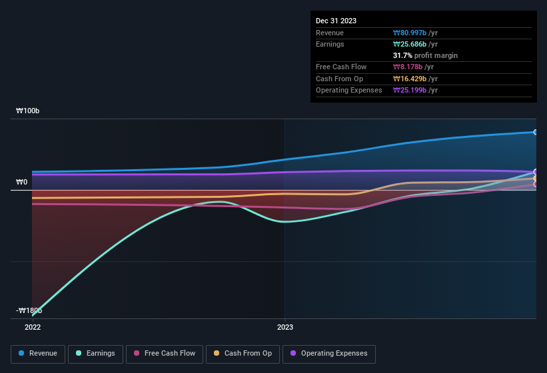The width and height of the screenshot is (547, 373).
Task: Click the Operating Expenses purple endpoint marker
Action: pos(536,172)
